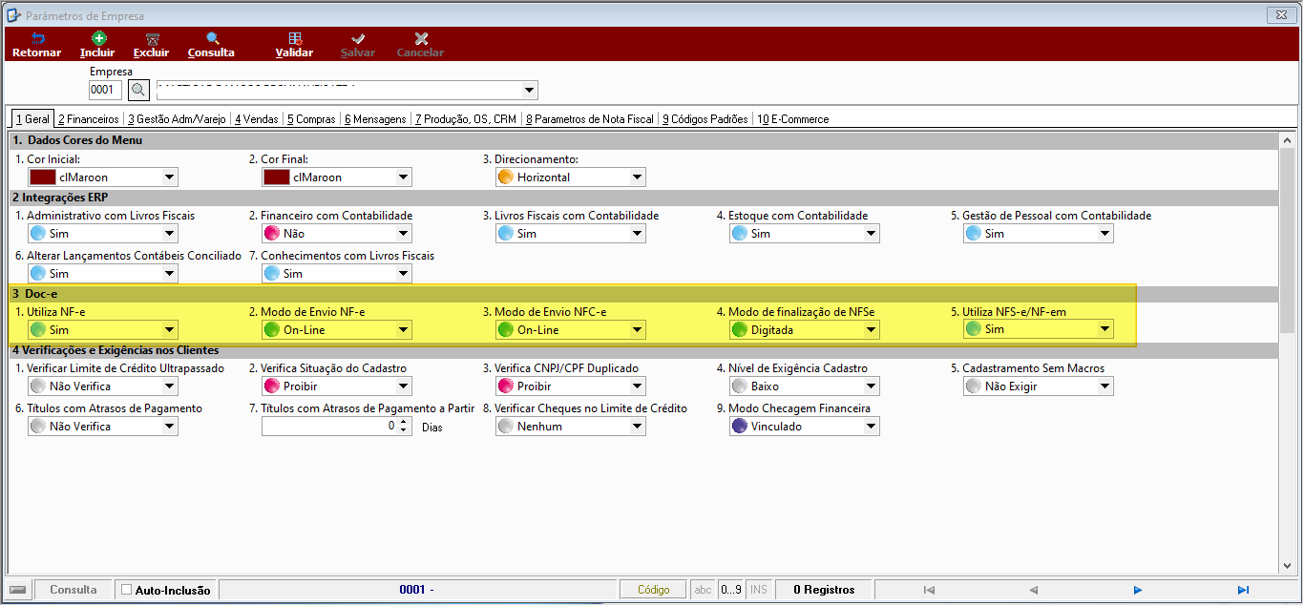The image size is (1304, 606).
Task: Open Verificar Limite de Crédito Ultrapassado dropdown
Action: pyautogui.click(x=170, y=386)
